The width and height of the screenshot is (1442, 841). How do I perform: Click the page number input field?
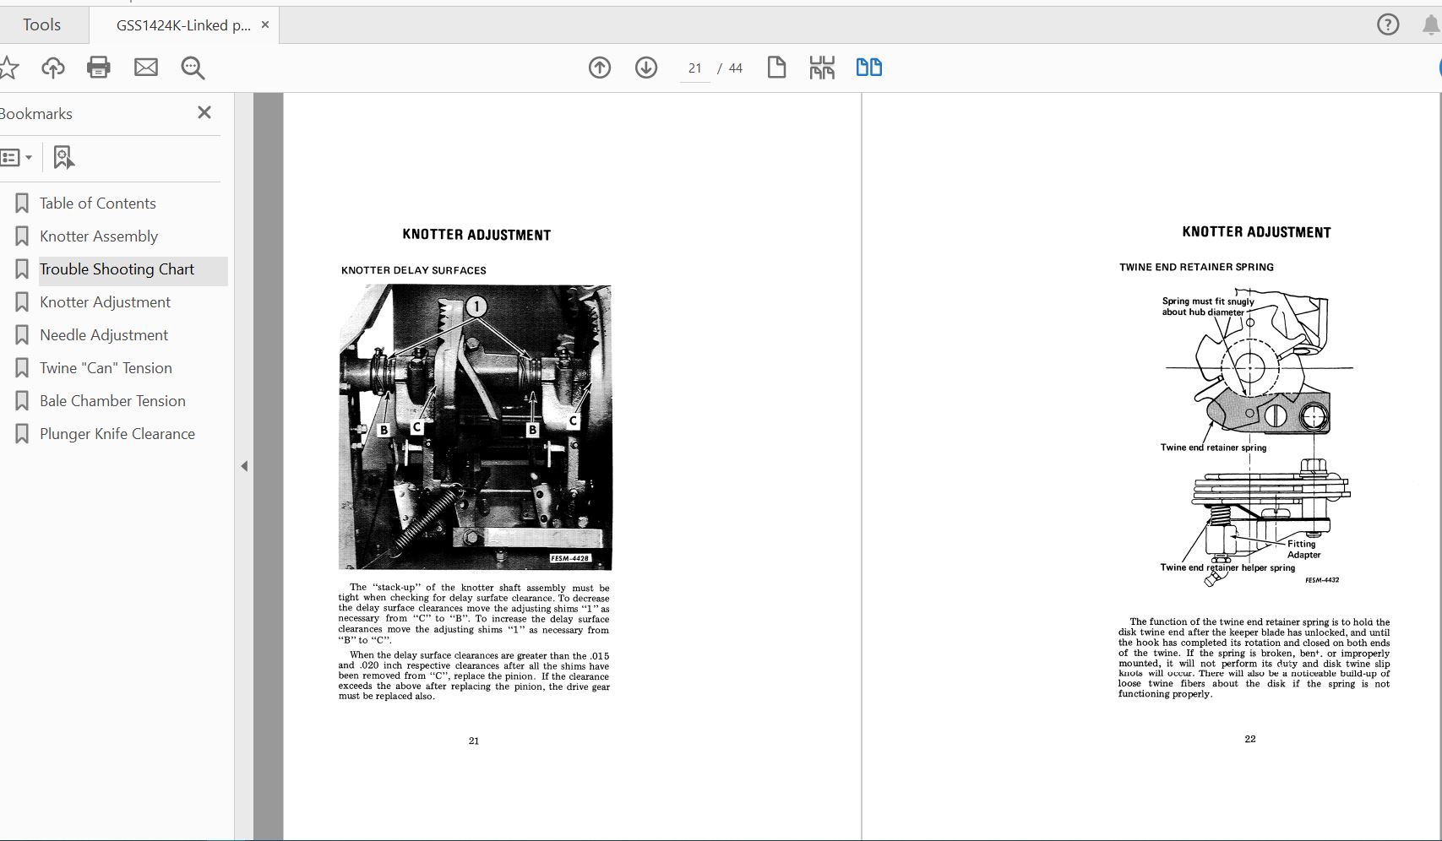(x=694, y=68)
